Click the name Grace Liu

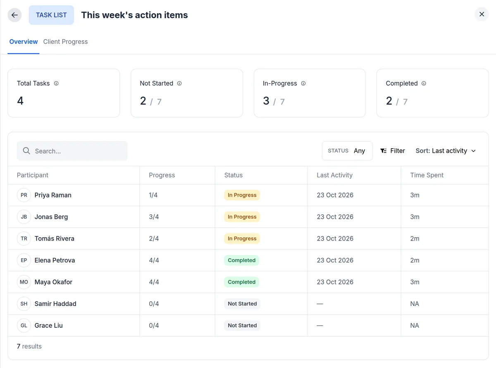tap(49, 325)
